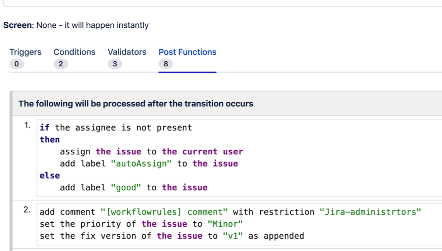Click the Conditions count badge showing 2
This screenshot has width=442, height=251.
click(x=60, y=64)
